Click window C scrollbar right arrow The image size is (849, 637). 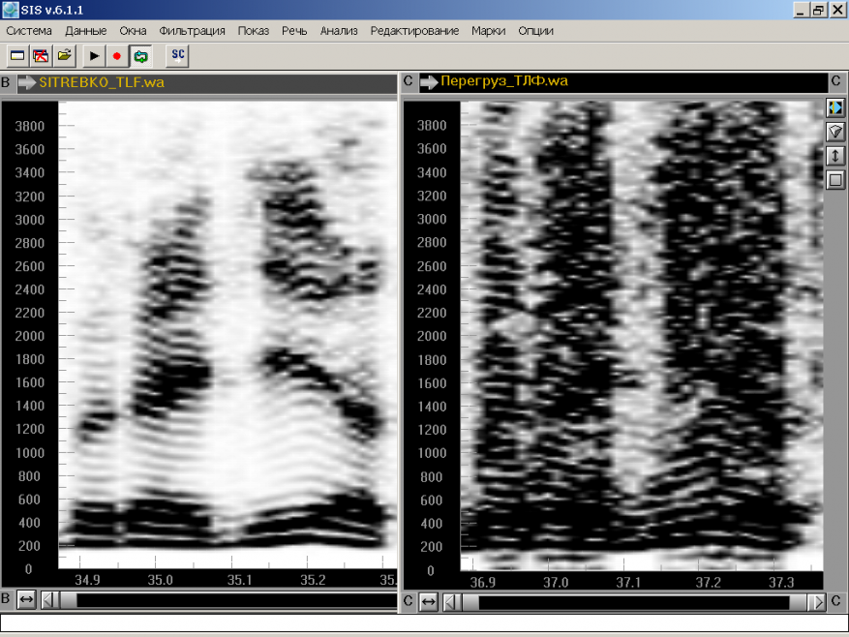[x=818, y=602]
